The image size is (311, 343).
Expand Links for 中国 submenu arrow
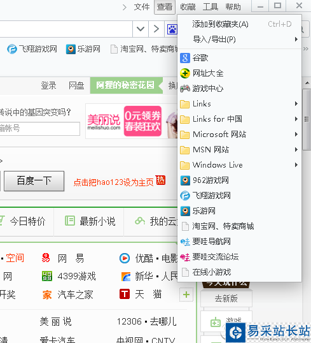click(x=296, y=119)
